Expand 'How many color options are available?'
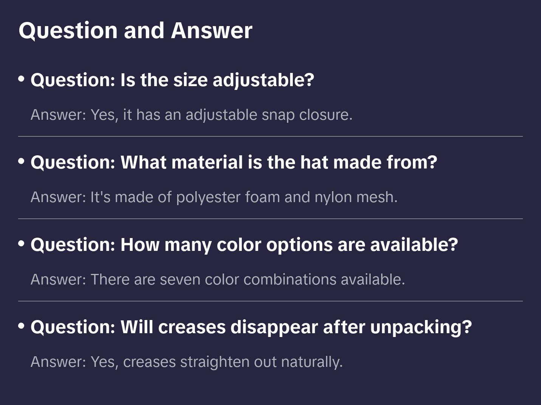The height and width of the screenshot is (405, 541). pyautogui.click(x=244, y=245)
